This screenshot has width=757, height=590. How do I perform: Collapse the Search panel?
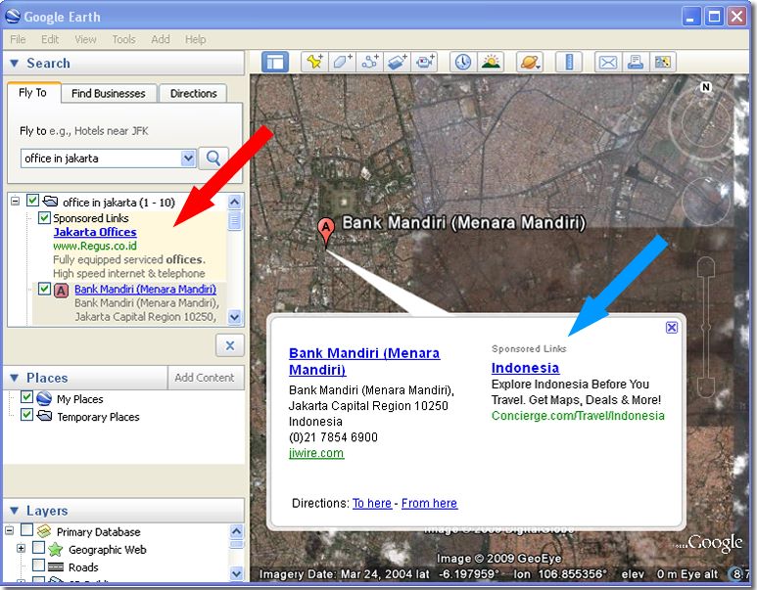click(x=14, y=64)
